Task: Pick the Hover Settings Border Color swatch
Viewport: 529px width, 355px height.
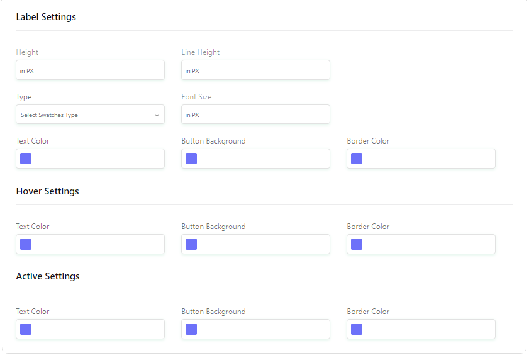Action: [x=357, y=244]
